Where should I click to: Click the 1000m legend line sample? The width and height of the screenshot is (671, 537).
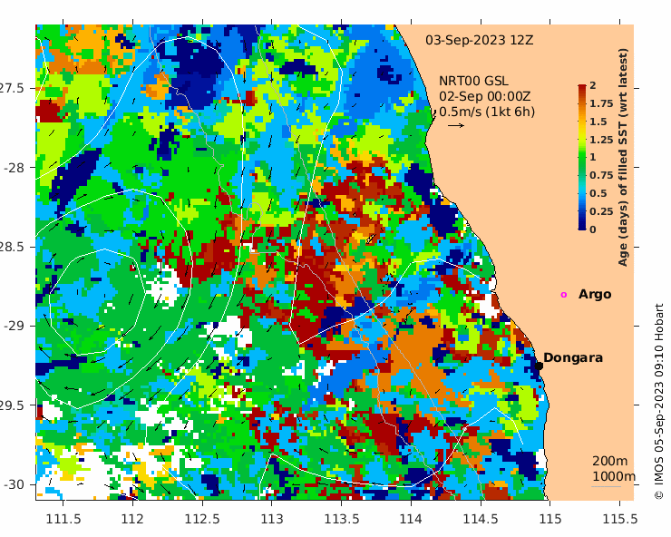[x=606, y=486]
